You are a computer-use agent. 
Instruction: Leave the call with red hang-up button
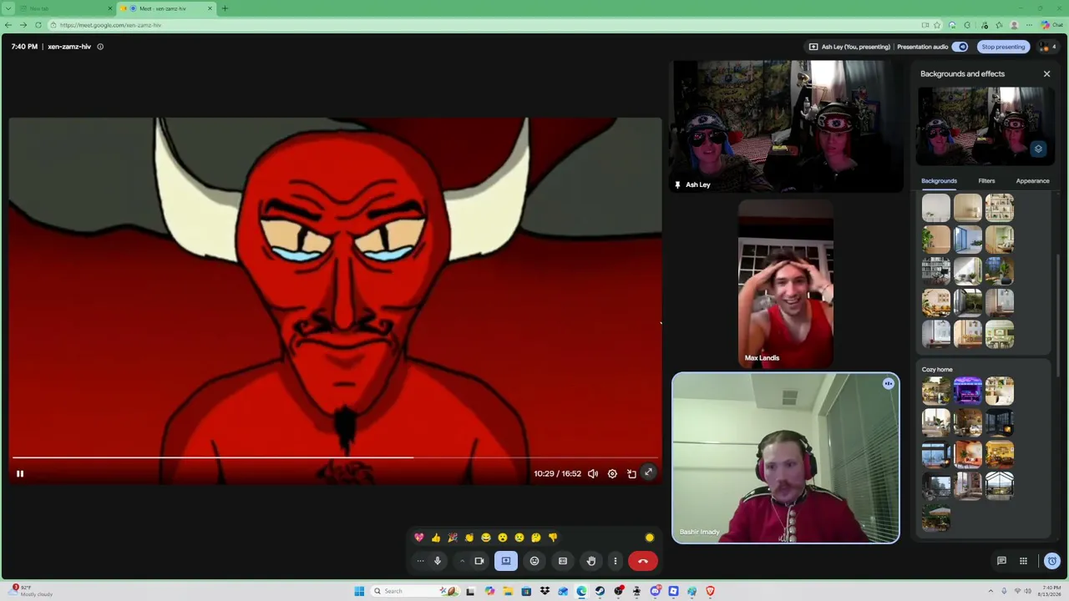643,561
